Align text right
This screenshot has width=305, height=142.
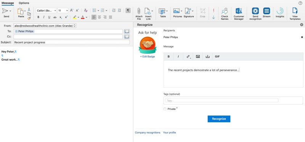click(105, 17)
